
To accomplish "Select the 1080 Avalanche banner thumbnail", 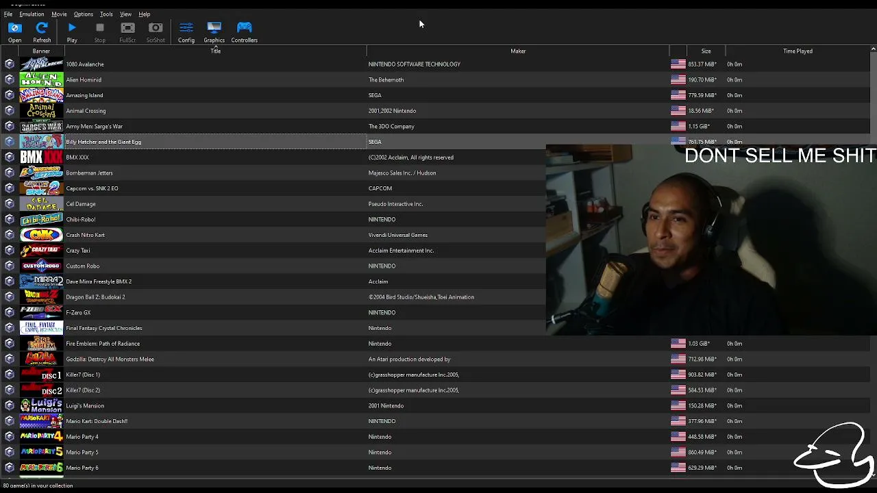I will pyautogui.click(x=41, y=64).
